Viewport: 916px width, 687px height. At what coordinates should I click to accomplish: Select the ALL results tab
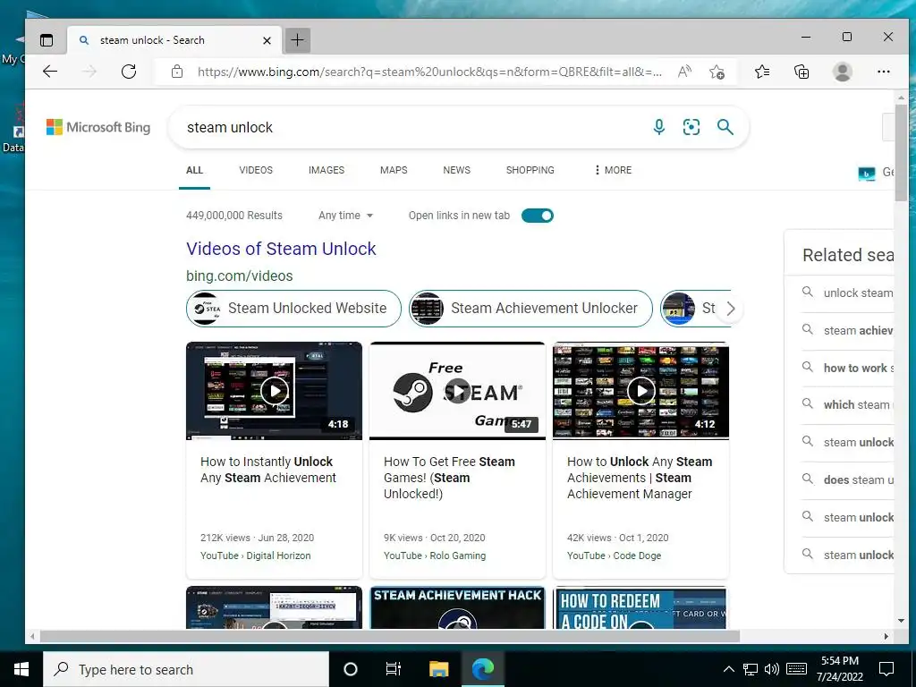pos(194,170)
